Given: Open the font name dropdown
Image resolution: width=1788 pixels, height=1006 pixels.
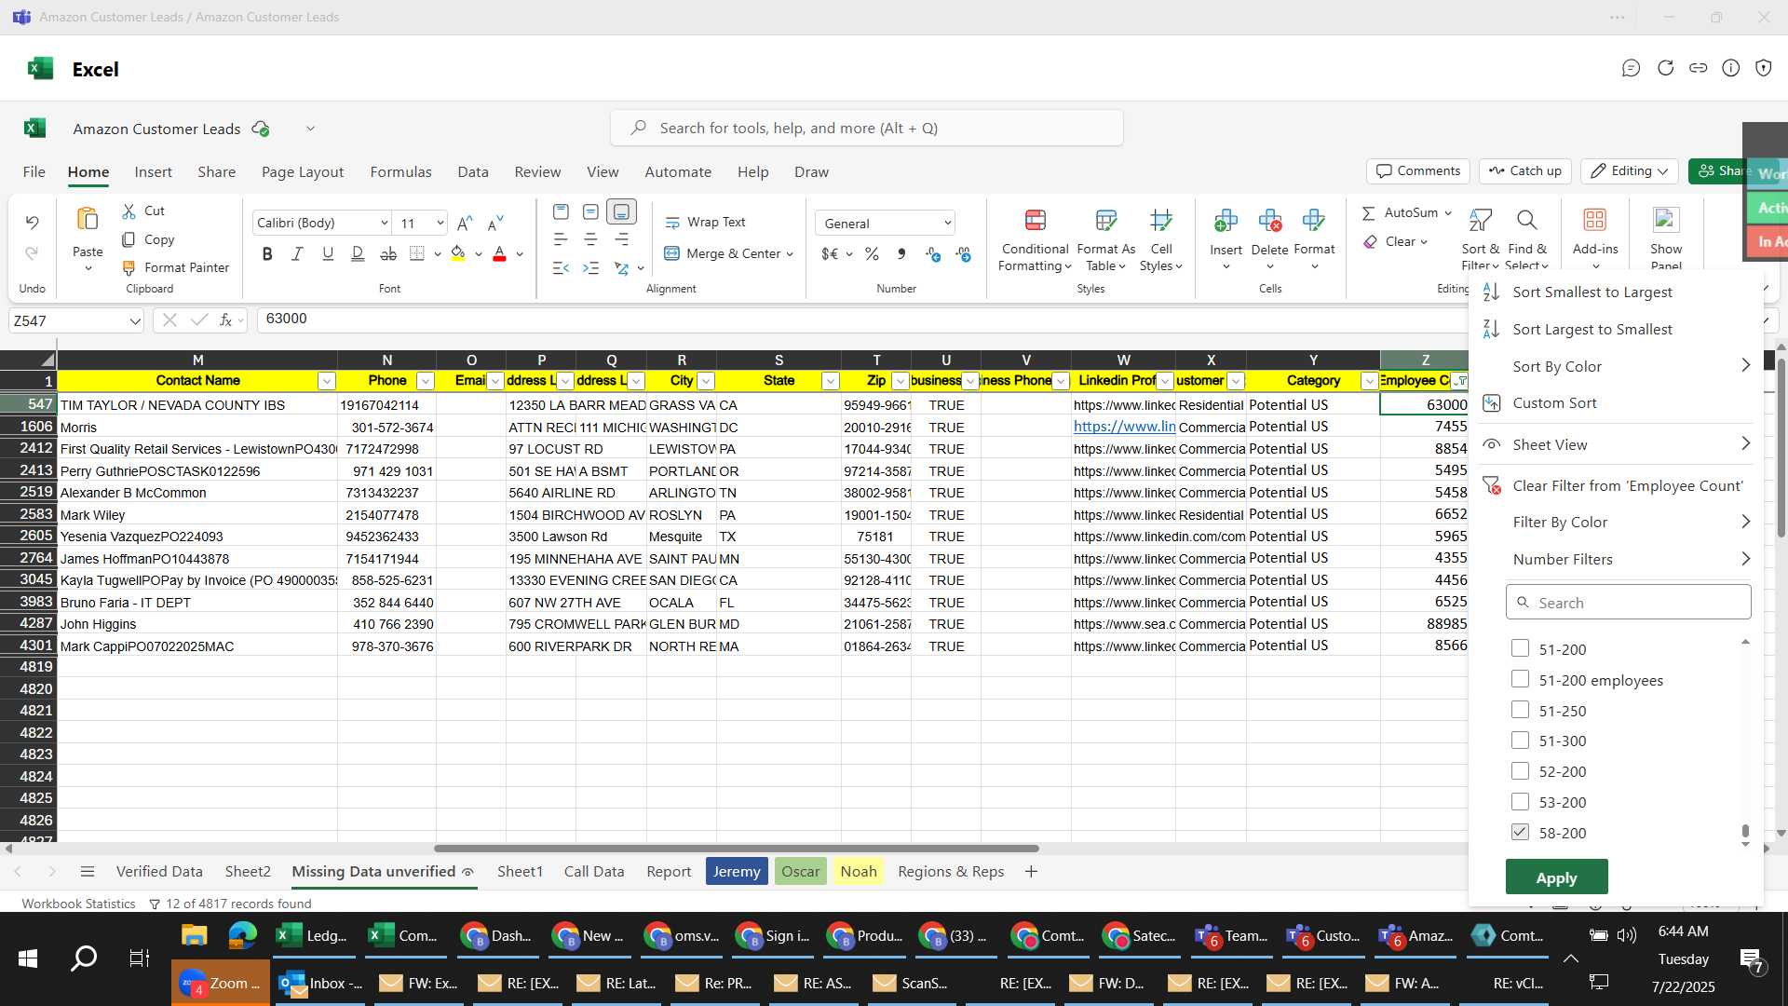Looking at the screenshot, I should (384, 223).
